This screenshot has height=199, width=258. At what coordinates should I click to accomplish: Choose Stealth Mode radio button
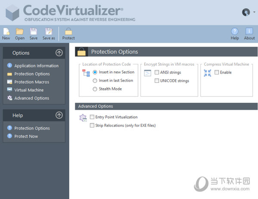pyautogui.click(x=95, y=89)
